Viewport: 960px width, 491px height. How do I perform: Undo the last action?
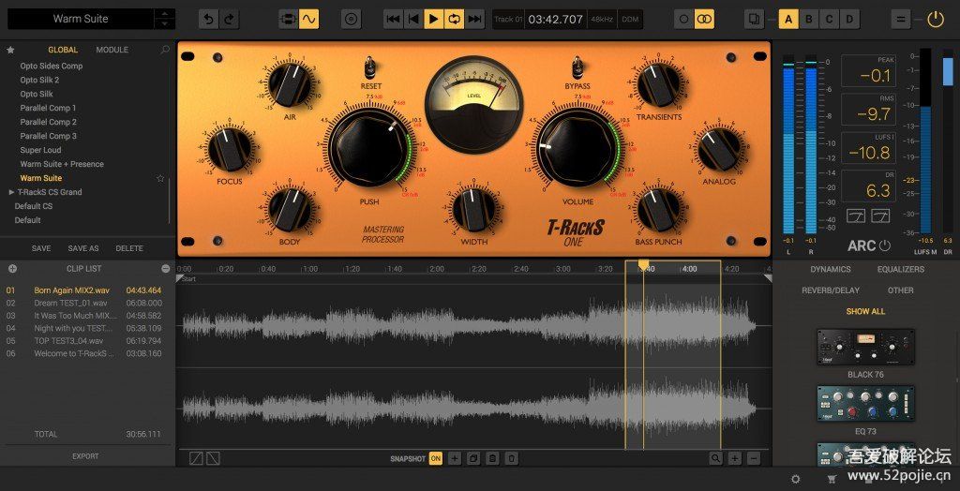coord(209,20)
